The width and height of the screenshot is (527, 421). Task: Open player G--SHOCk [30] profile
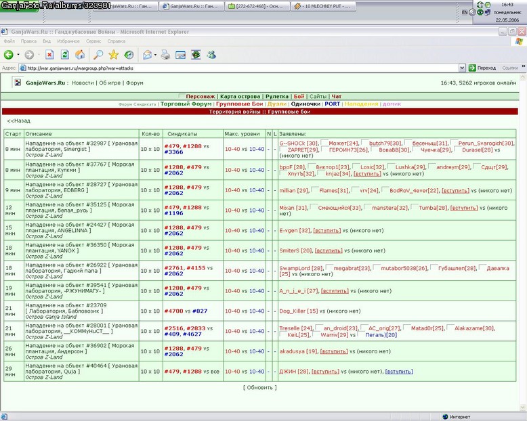[x=299, y=143]
